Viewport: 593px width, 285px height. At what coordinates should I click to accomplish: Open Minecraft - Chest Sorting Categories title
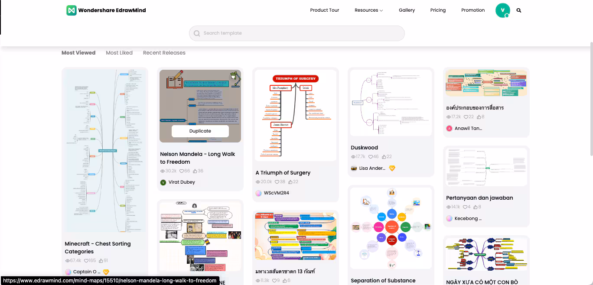coord(98,248)
